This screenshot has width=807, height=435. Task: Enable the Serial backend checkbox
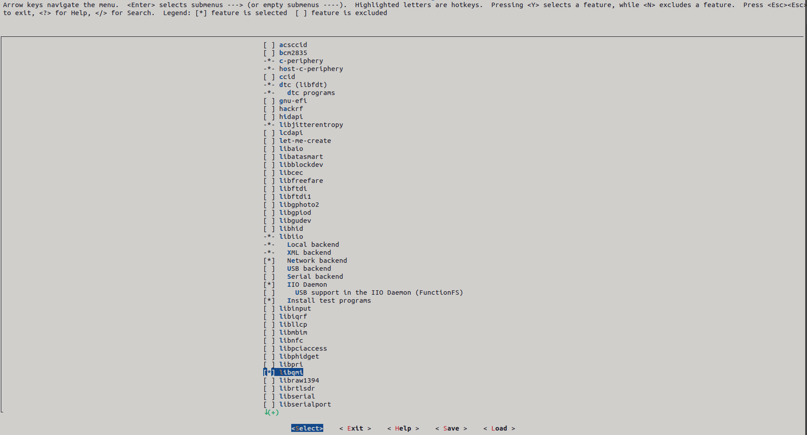[x=269, y=277]
